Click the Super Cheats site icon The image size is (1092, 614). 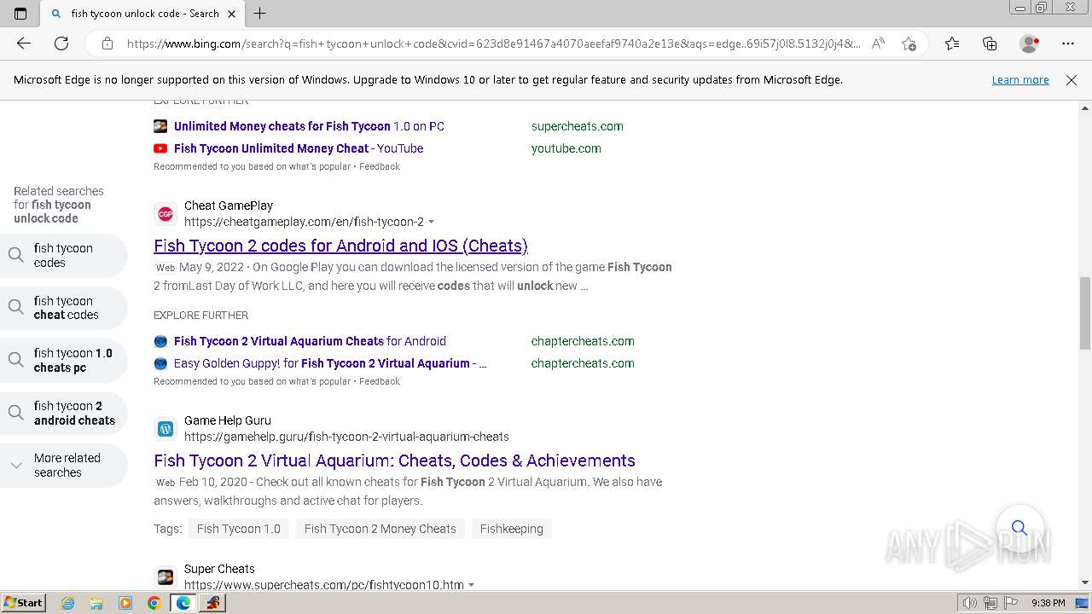pyautogui.click(x=166, y=576)
